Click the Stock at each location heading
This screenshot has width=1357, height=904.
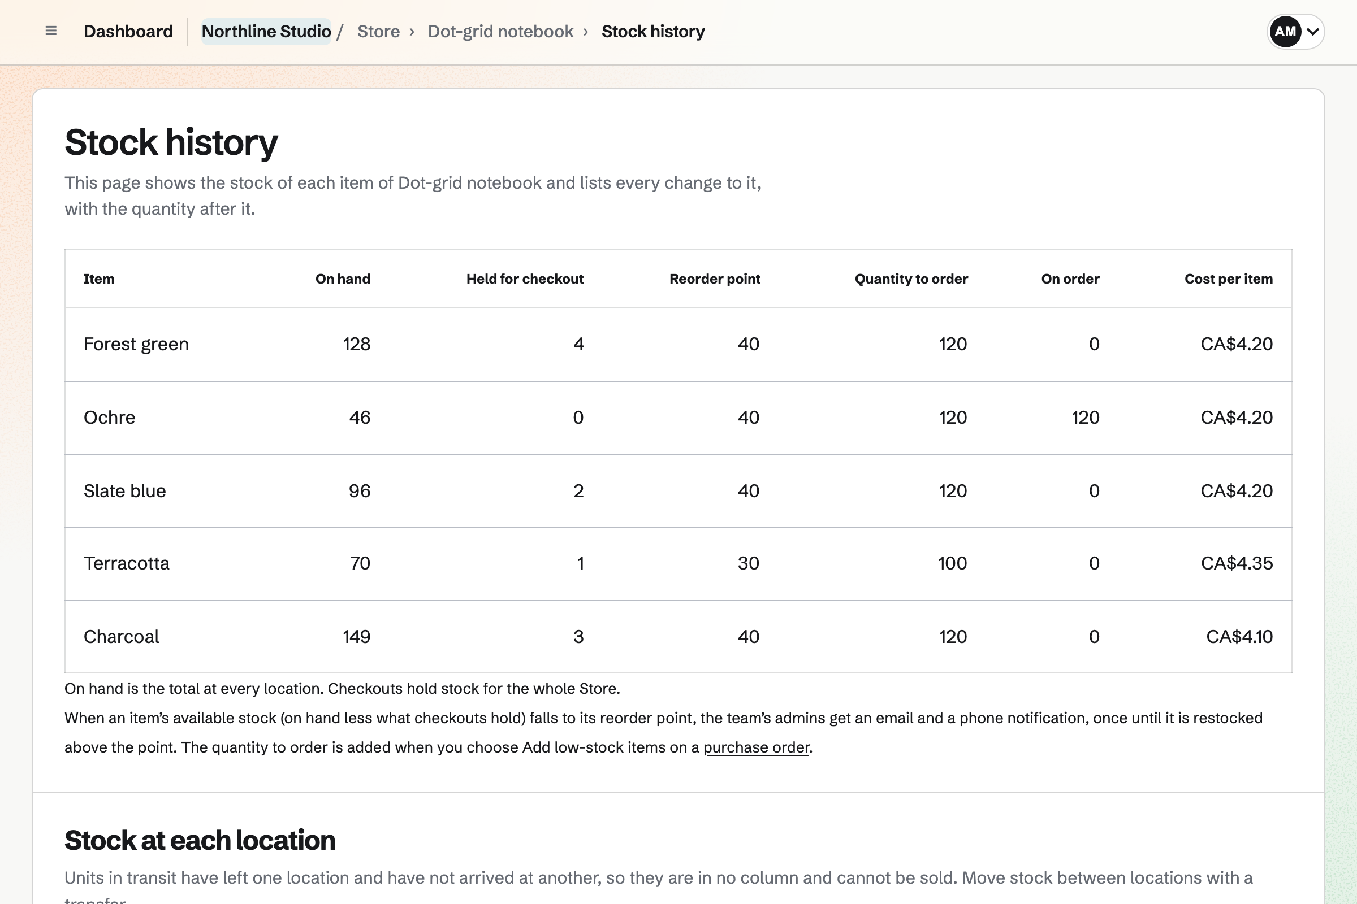tap(200, 841)
